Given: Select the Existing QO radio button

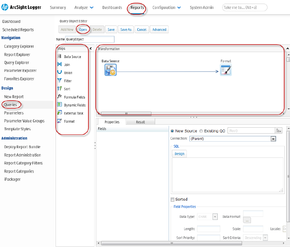Looking at the screenshot, I should pyautogui.click(x=201, y=131).
